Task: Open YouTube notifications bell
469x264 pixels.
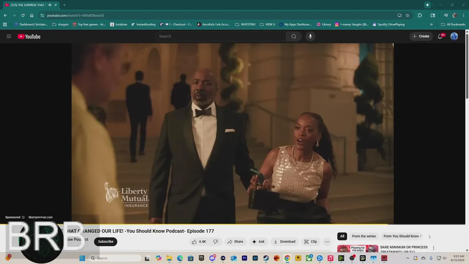Action: pyautogui.click(x=440, y=36)
